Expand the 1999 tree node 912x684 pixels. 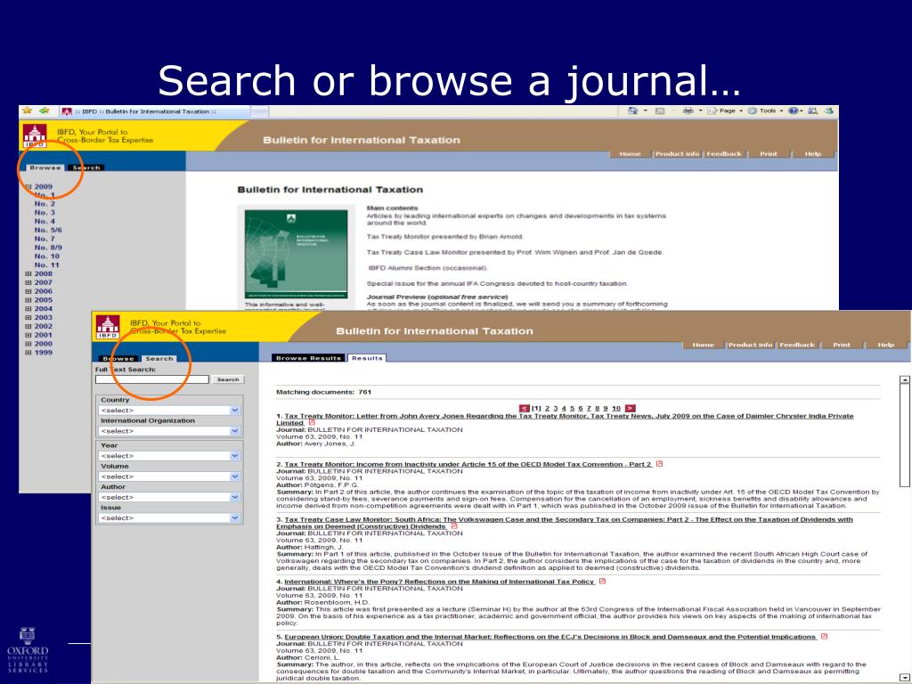click(x=28, y=353)
